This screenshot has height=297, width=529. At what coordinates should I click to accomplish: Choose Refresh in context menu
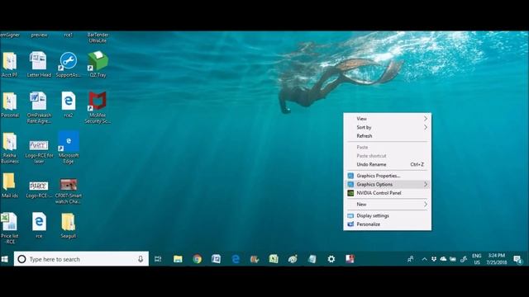point(388,136)
